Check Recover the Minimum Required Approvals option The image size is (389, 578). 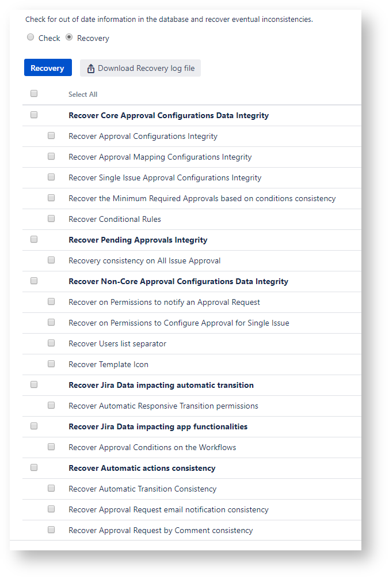[51, 198]
